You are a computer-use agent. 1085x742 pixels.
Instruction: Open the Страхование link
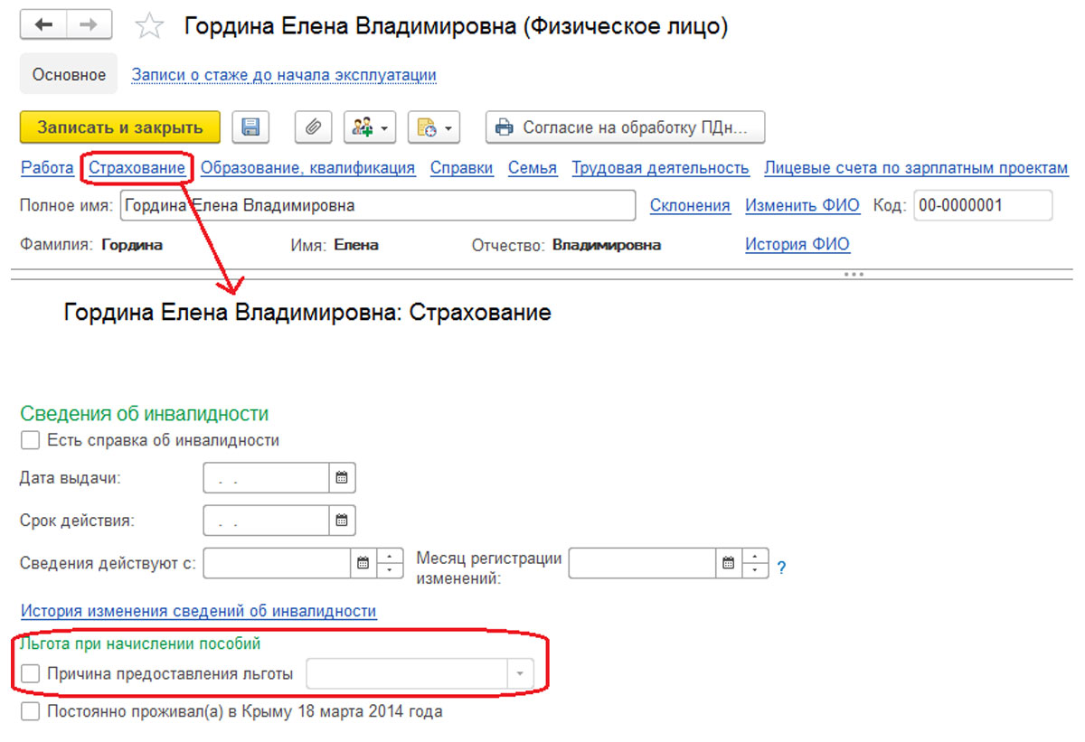point(137,168)
